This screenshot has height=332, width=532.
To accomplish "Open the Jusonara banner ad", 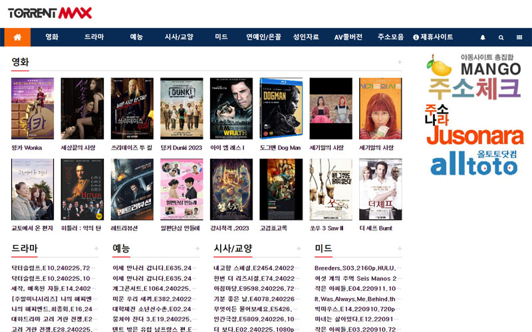I will (x=474, y=125).
